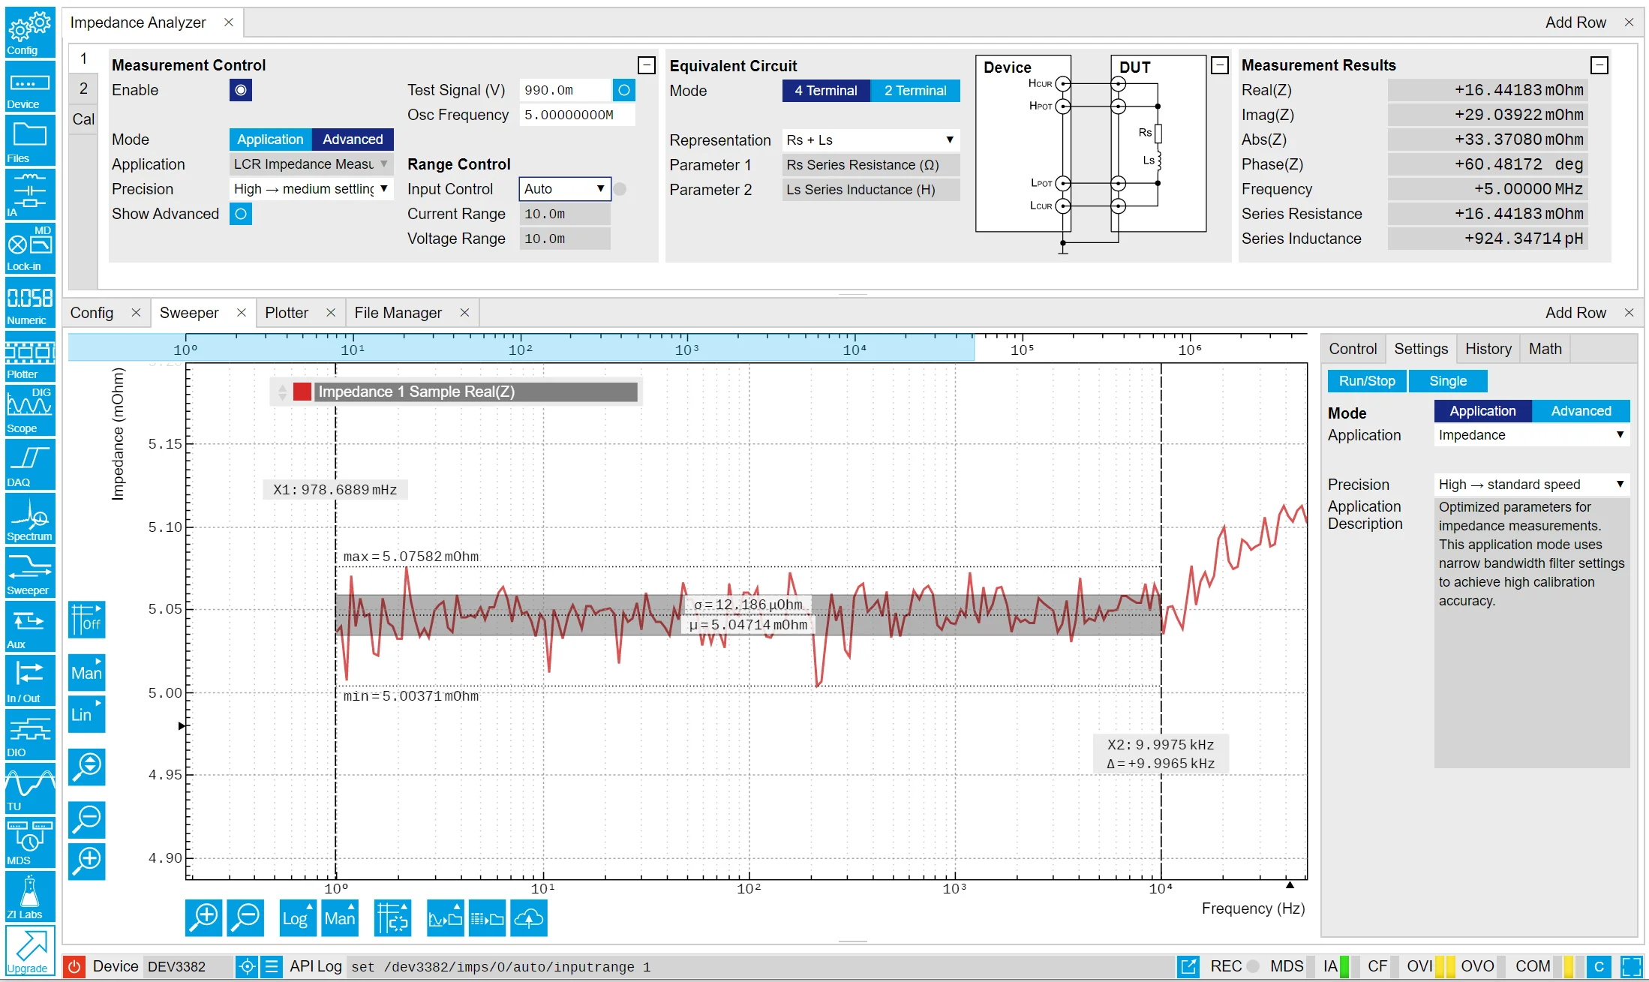Open the Lock-in sidebar icon
The width and height of the screenshot is (1649, 982).
30,248
